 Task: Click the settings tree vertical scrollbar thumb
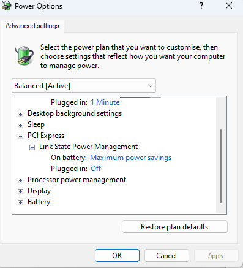click(x=221, y=166)
